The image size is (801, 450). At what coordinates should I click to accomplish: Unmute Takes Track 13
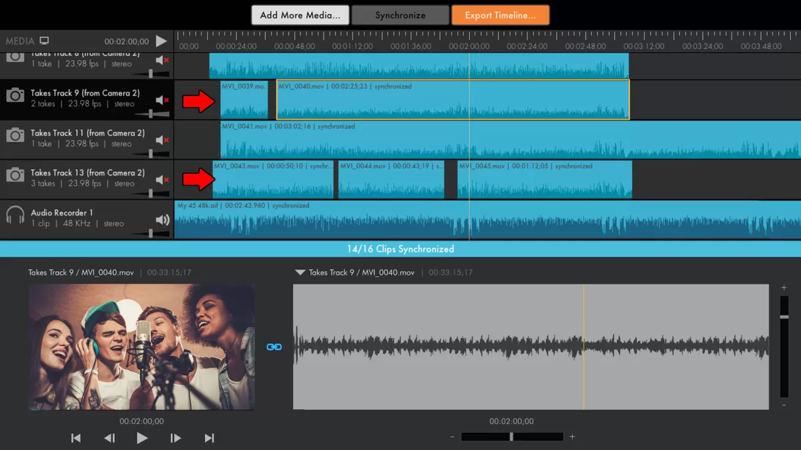162,180
